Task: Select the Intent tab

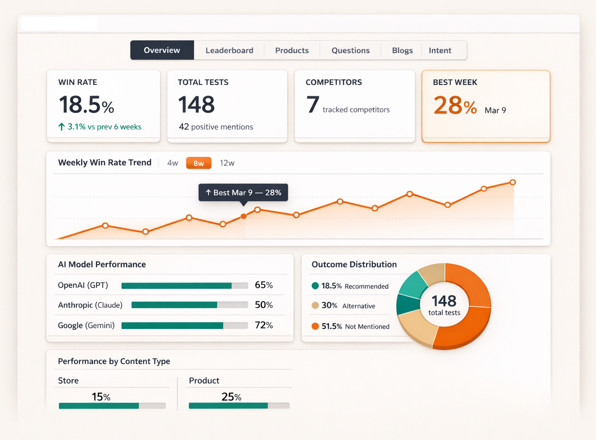Action: tap(440, 51)
